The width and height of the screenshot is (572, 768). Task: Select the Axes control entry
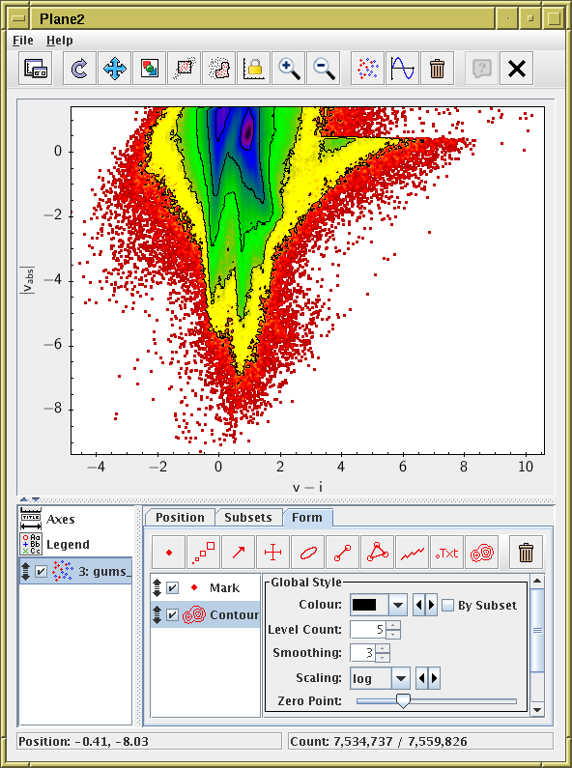(61, 519)
